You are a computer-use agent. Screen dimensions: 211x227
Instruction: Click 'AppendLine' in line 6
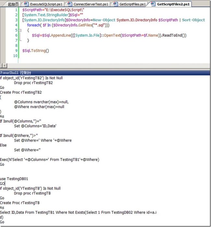coord(61,35)
